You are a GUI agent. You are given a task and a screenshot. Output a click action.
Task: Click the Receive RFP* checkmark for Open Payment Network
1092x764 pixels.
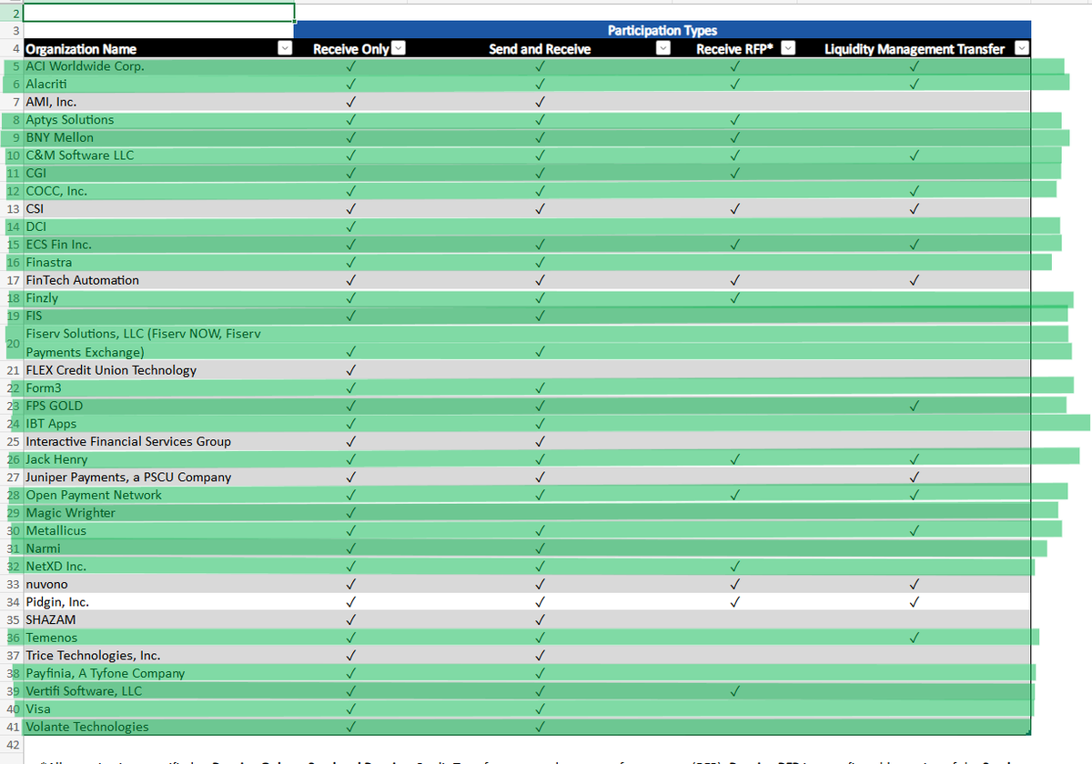click(x=734, y=495)
